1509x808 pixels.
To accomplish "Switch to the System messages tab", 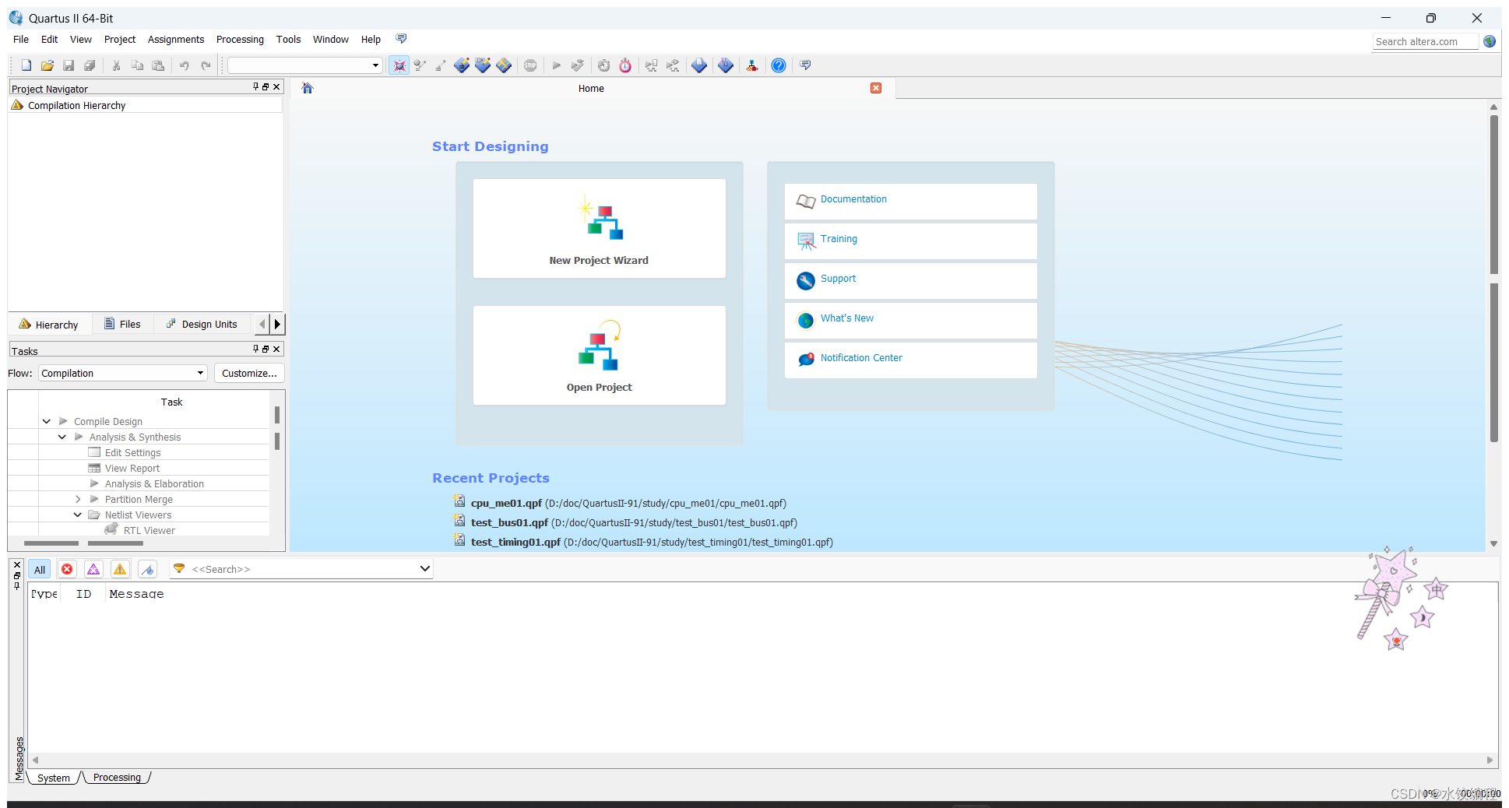I will pyautogui.click(x=53, y=778).
